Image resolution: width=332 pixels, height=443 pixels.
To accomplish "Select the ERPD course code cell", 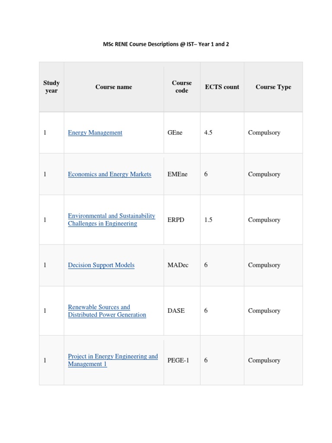I will pos(176,220).
